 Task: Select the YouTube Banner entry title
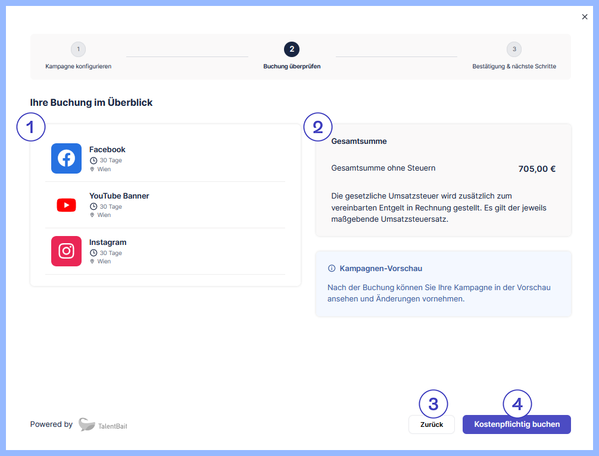[x=119, y=196]
